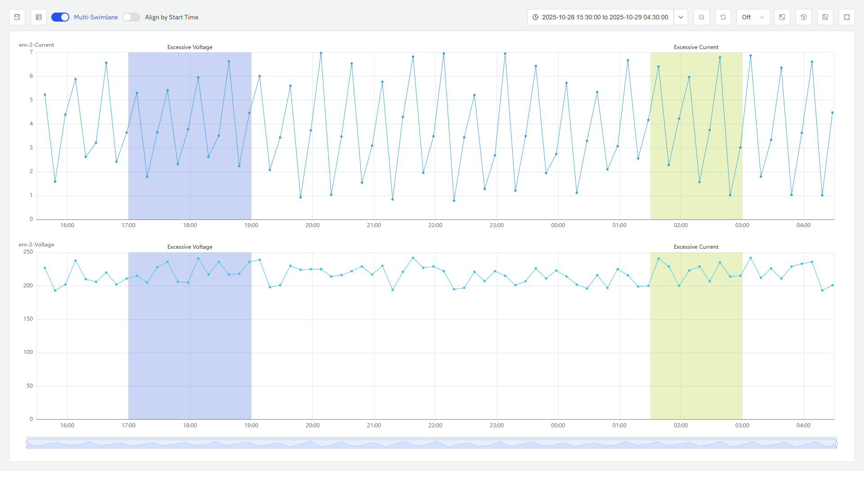Enable the Align by Start Time toggle
Viewport: 864px width, 479px height.
point(131,17)
